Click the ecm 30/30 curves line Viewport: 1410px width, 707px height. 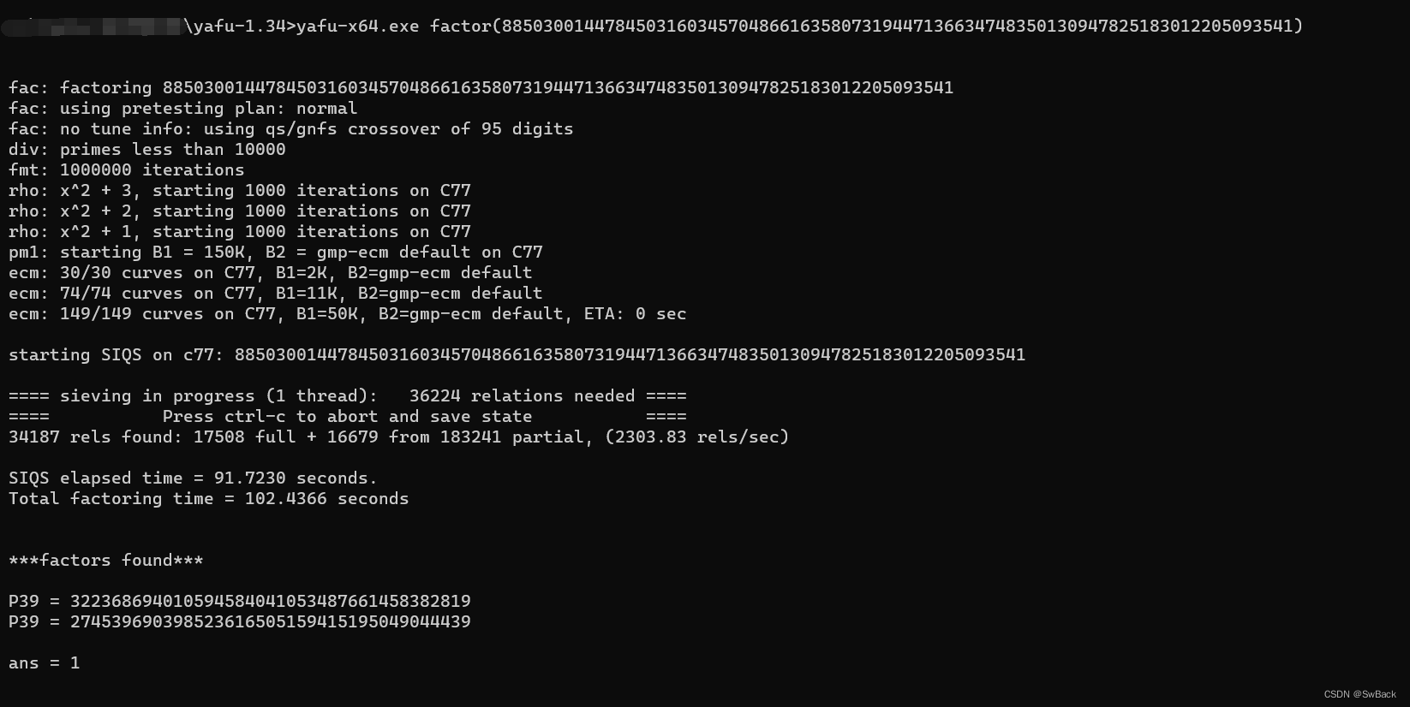(270, 273)
